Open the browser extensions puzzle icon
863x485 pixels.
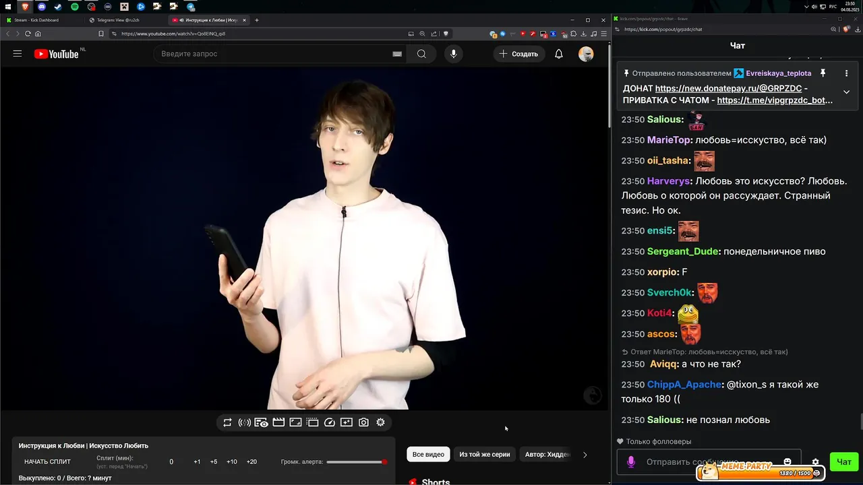(574, 34)
